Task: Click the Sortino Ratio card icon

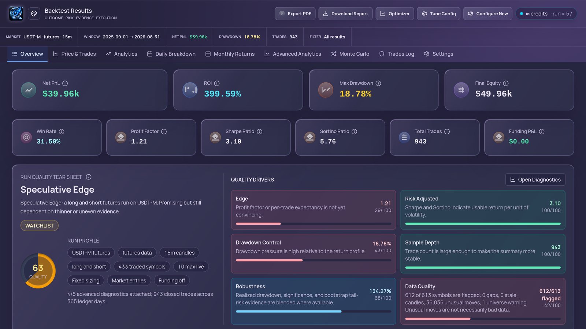Action: (x=310, y=137)
